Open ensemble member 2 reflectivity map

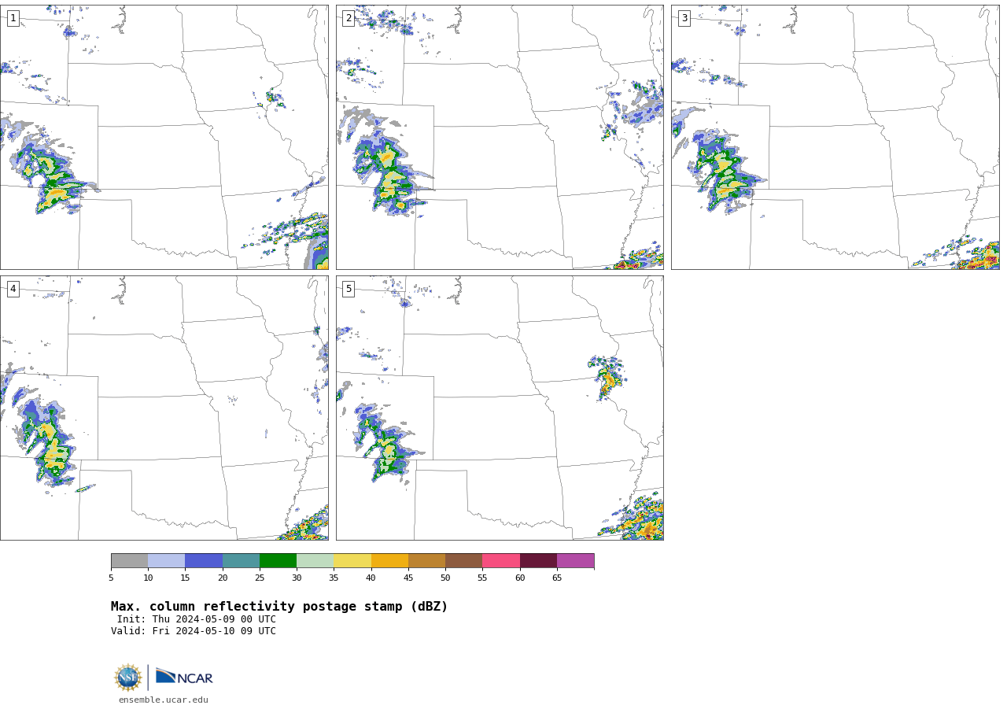(x=500, y=137)
